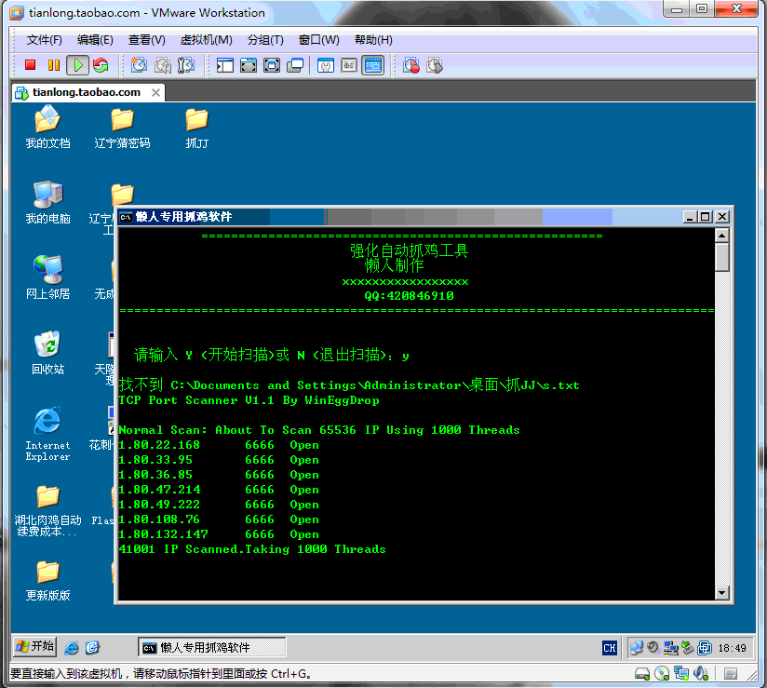Click the CD-ROM device icon in VMware status bar
767x688 pixels.
tap(662, 674)
